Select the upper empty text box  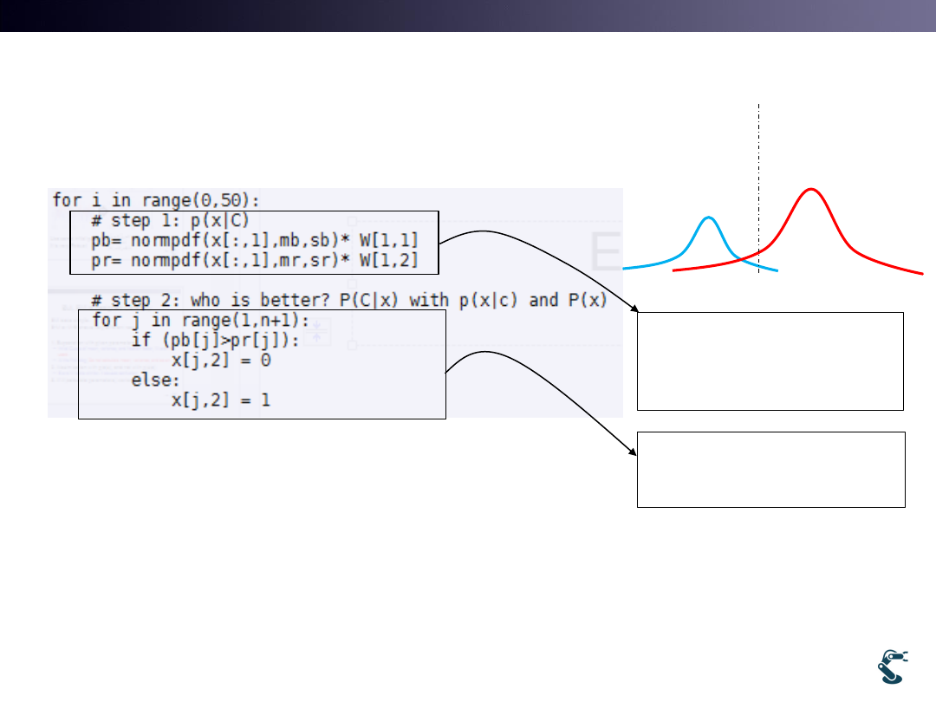coord(770,361)
